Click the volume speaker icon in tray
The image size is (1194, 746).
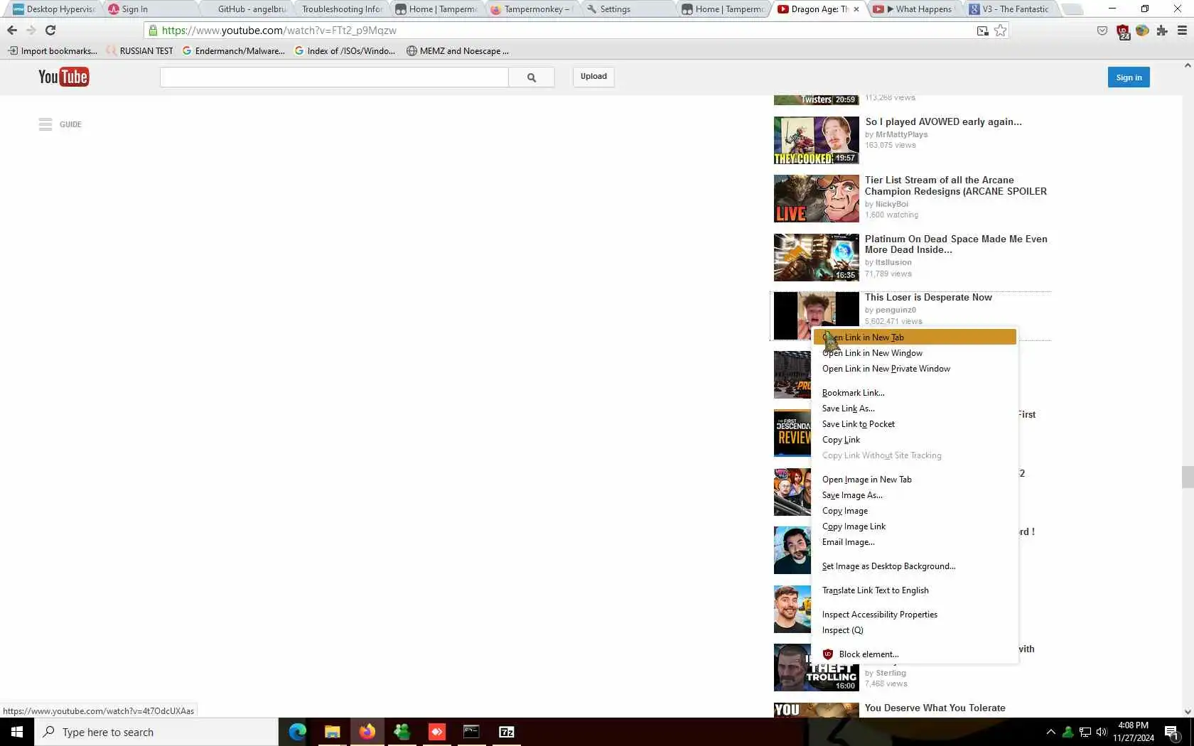(x=1102, y=732)
